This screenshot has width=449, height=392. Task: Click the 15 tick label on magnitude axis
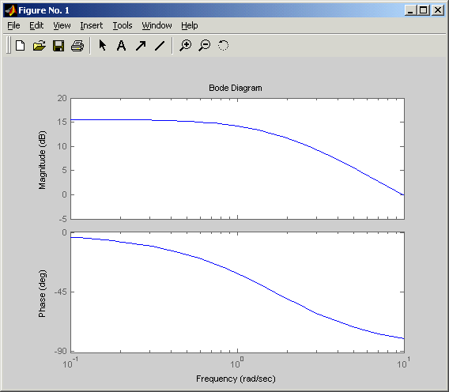(62, 122)
